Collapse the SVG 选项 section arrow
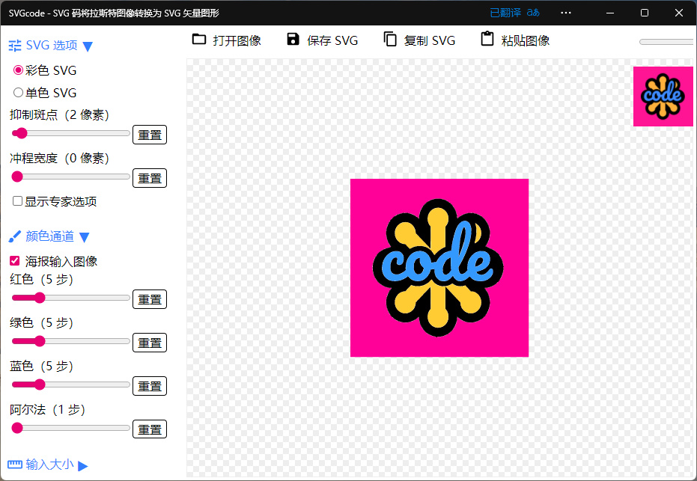697x481 pixels. pos(88,46)
